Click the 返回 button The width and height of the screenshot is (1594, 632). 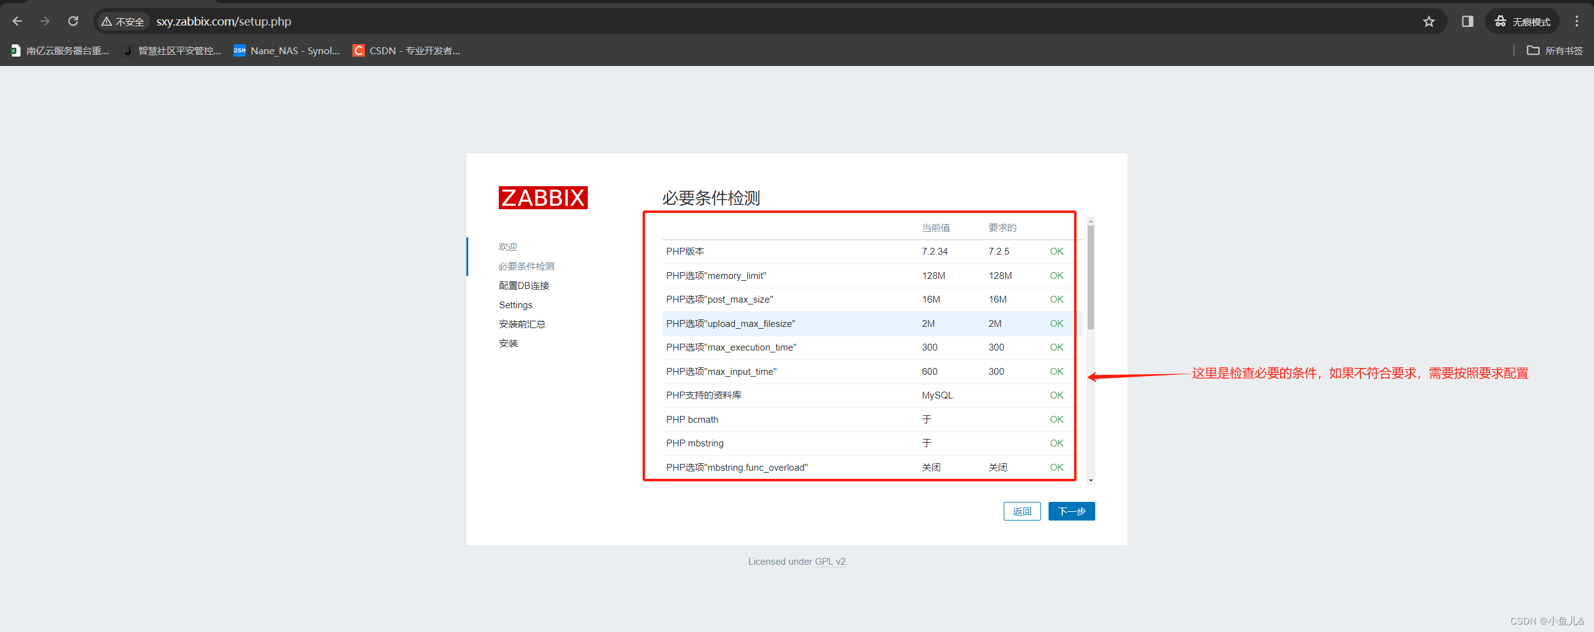(1022, 511)
